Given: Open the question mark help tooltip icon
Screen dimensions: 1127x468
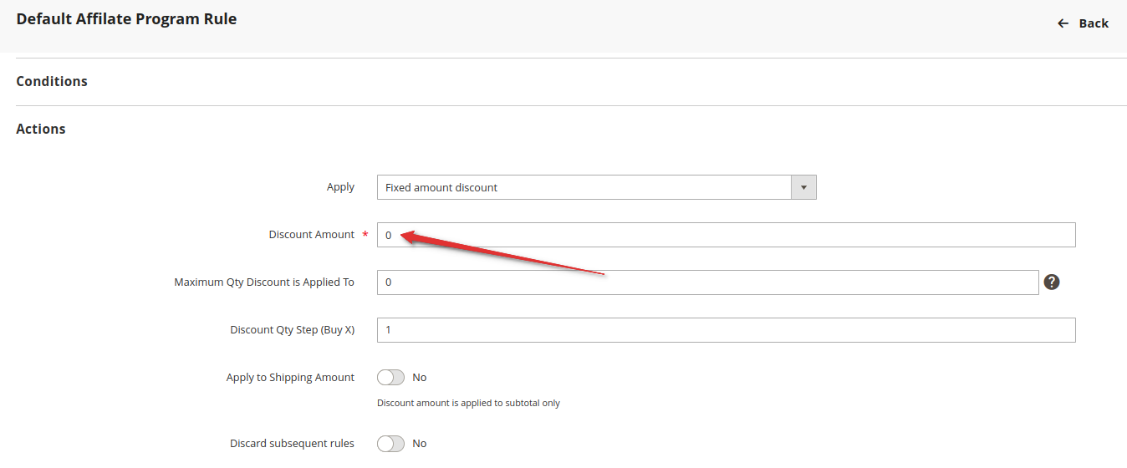Looking at the screenshot, I should (x=1052, y=282).
